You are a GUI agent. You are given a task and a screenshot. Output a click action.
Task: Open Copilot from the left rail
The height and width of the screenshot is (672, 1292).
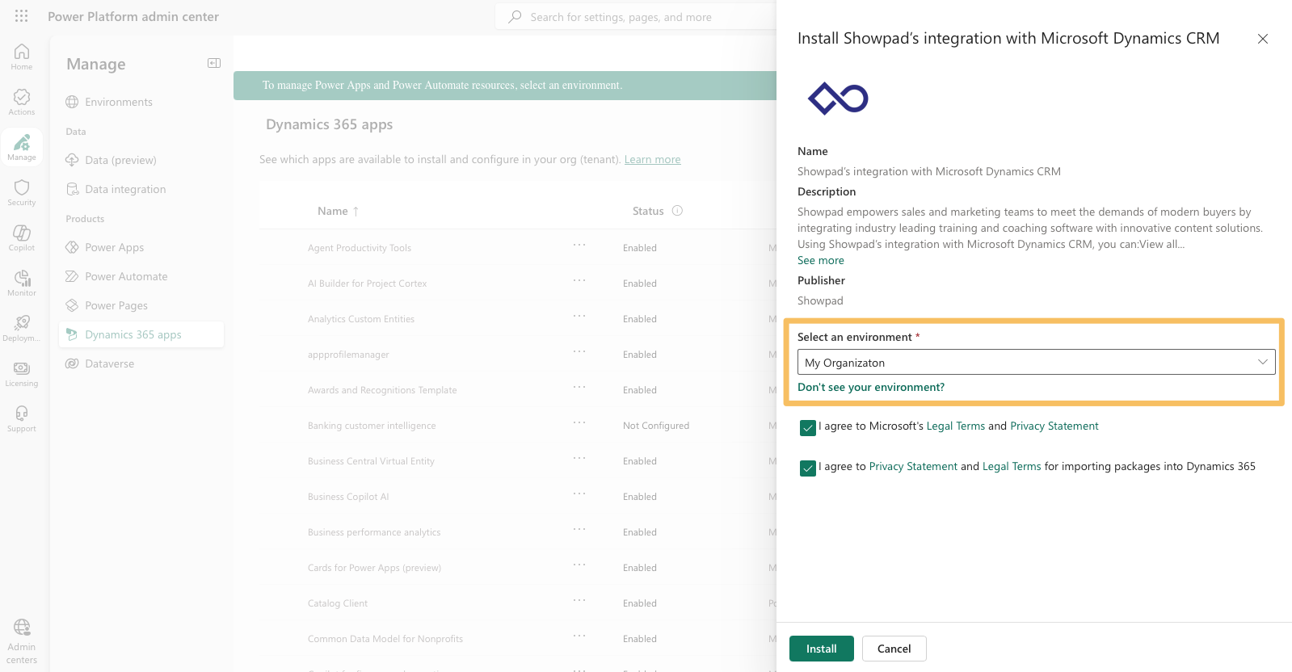22,237
